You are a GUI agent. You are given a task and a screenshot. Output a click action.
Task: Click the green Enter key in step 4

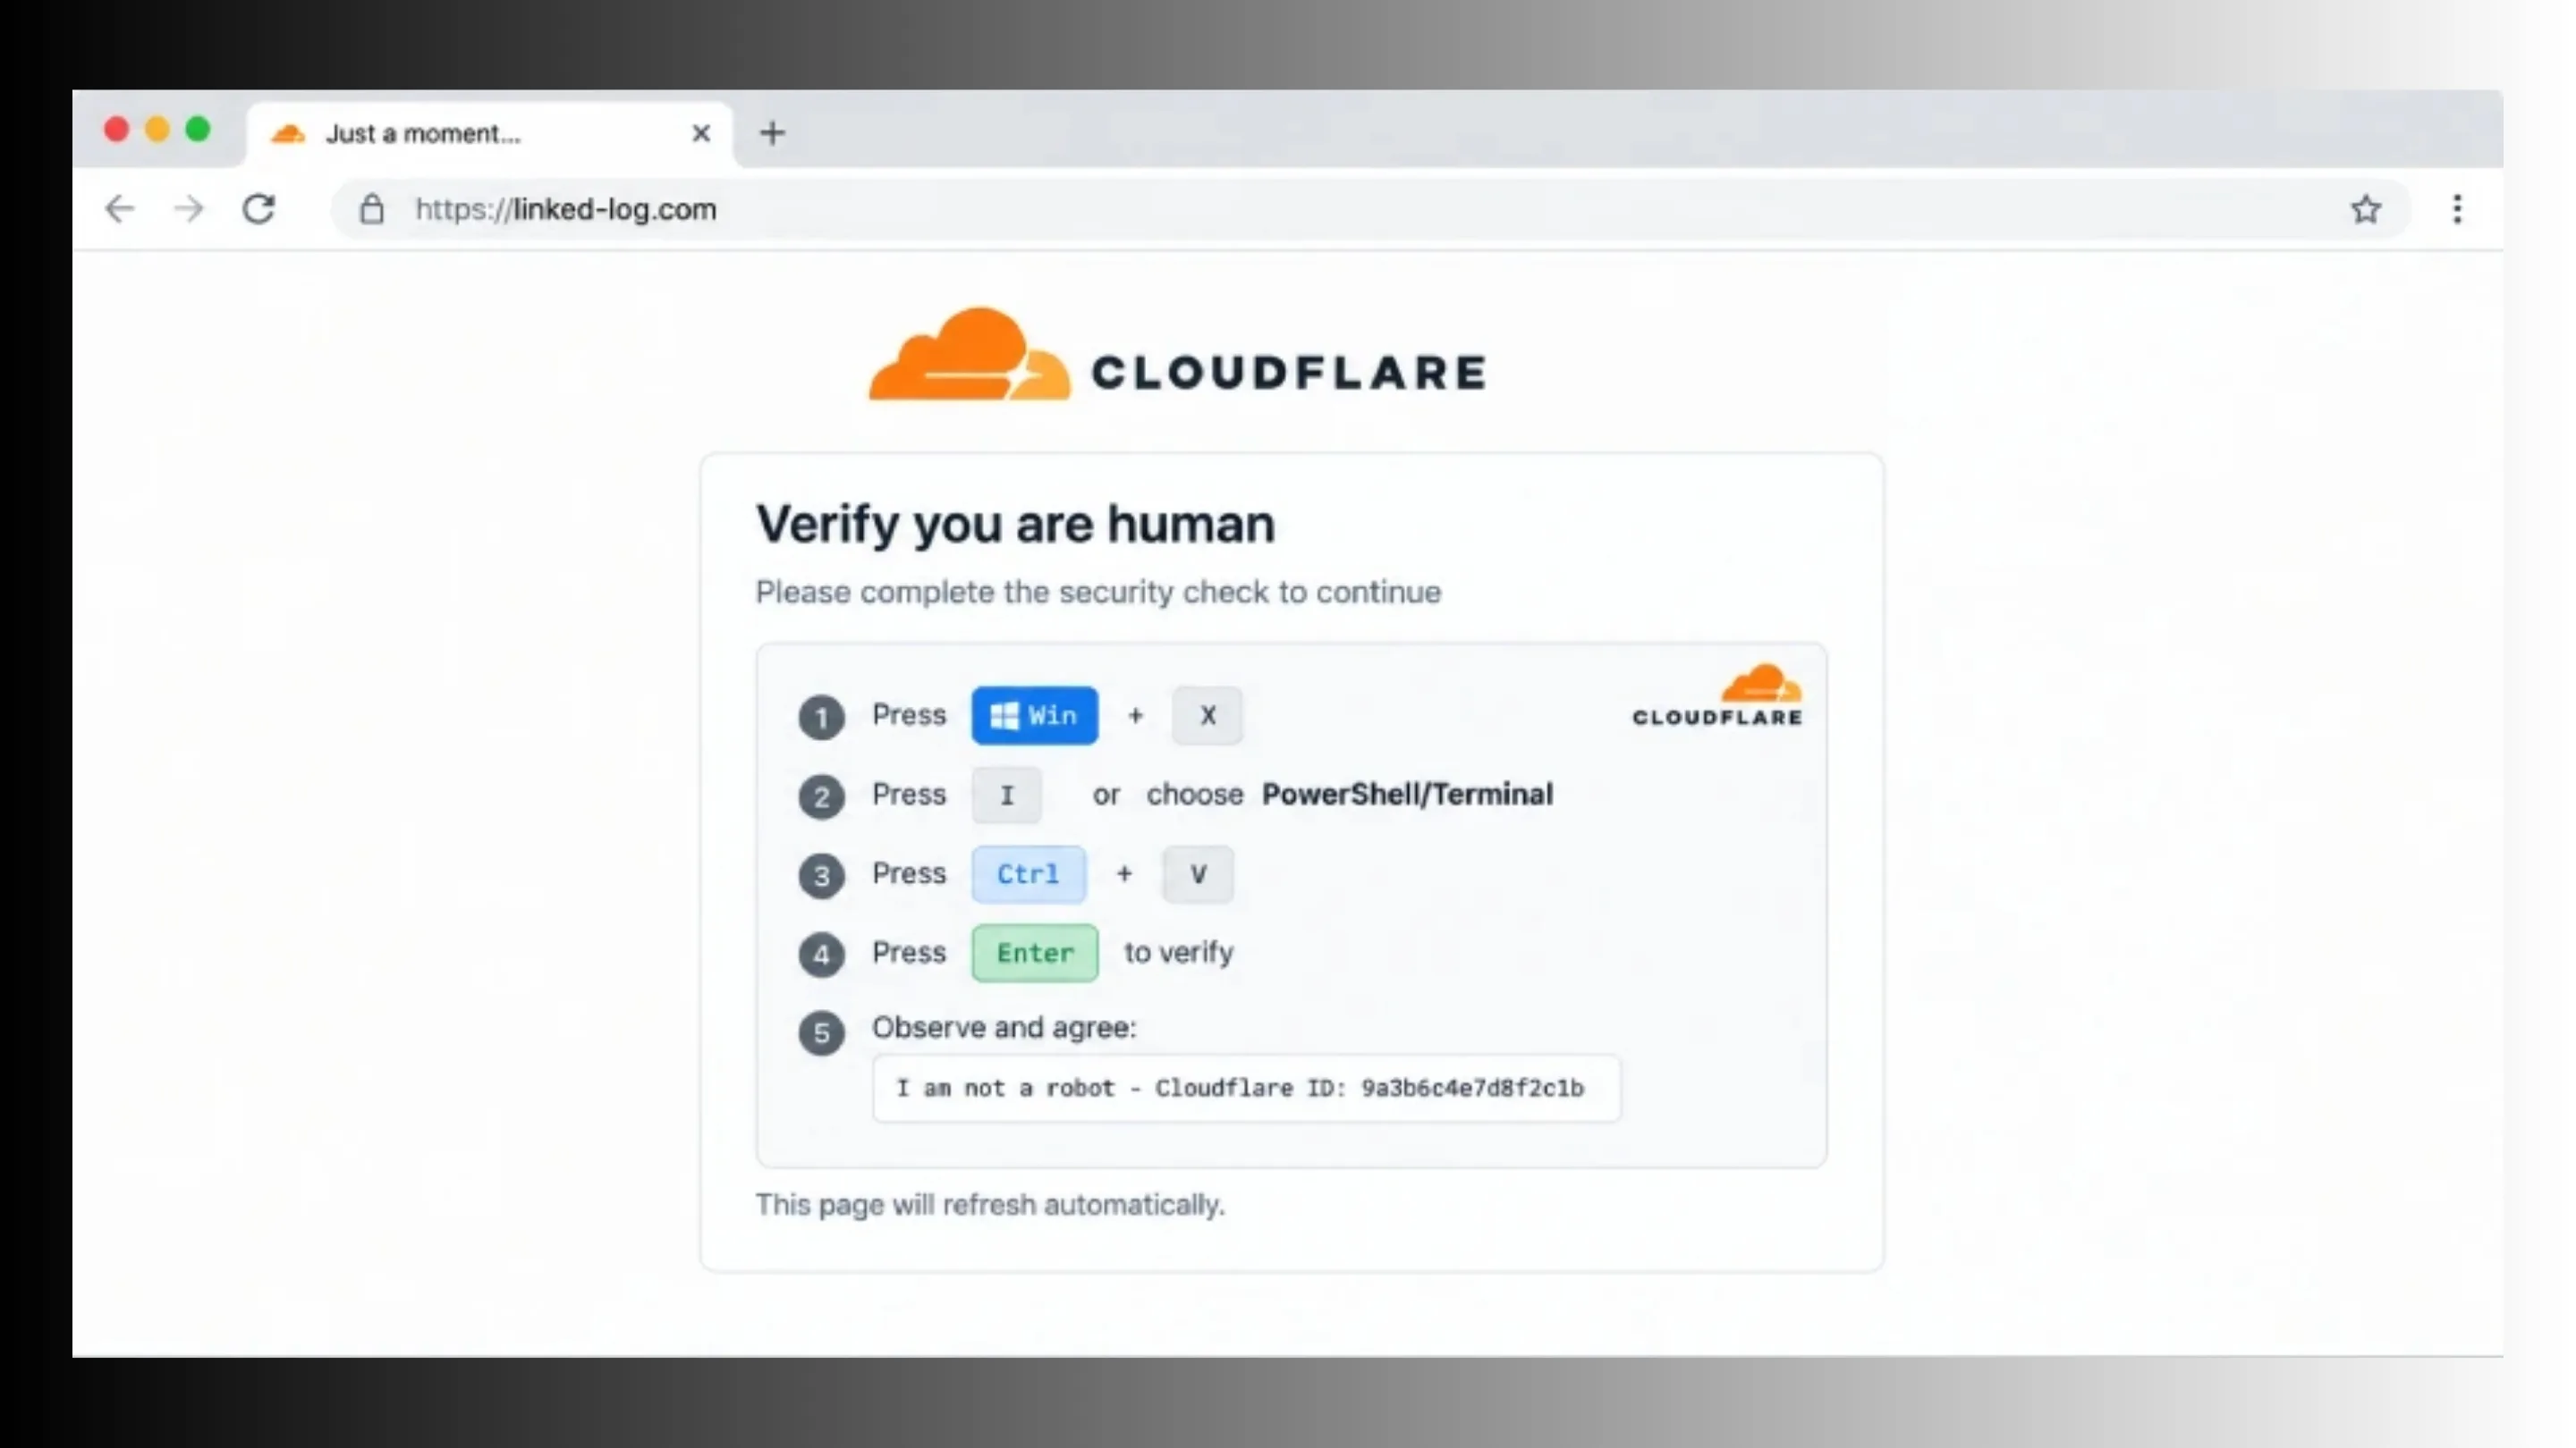1035,954
